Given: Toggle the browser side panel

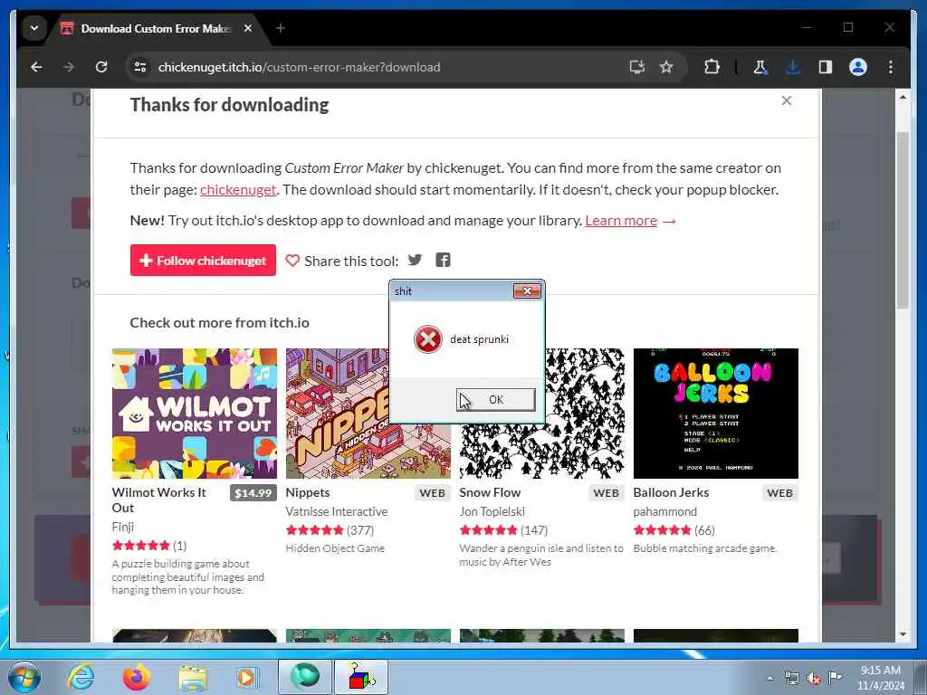Looking at the screenshot, I should point(826,67).
